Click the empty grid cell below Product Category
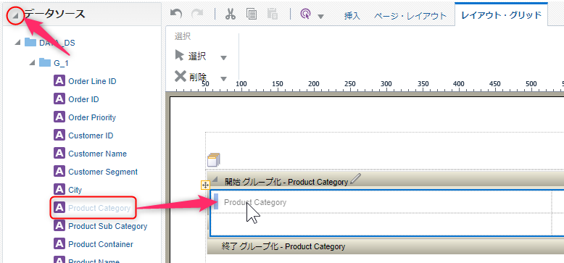The height and width of the screenshot is (263, 564). click(381, 224)
